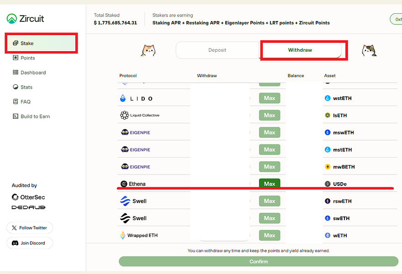The height and width of the screenshot is (274, 402).
Task: Click the mwBETH asset icon
Action: [328, 167]
